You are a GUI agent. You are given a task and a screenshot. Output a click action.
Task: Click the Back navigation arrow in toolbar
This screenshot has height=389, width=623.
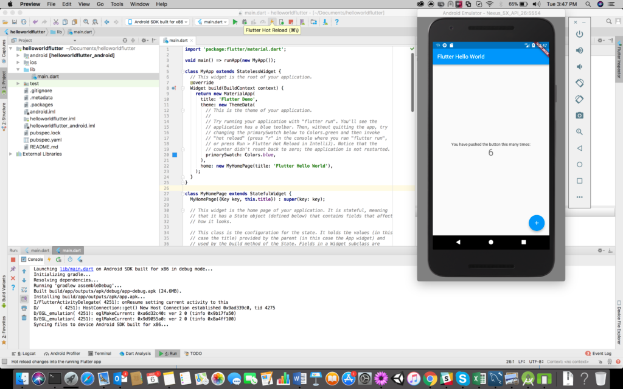click(x=106, y=22)
